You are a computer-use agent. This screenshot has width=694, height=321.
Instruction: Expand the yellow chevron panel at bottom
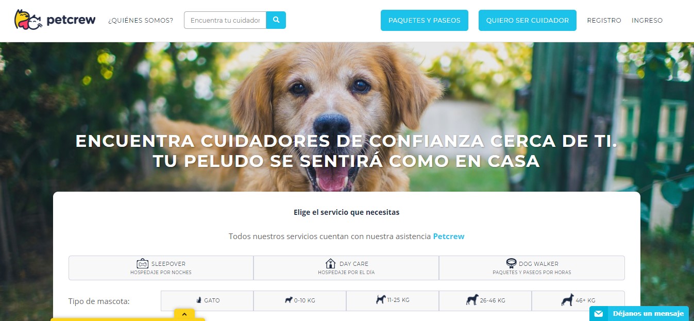(184, 314)
